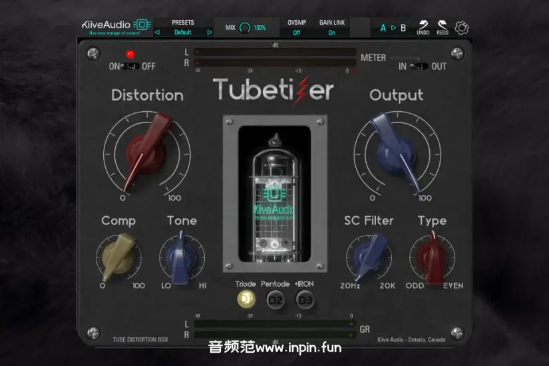The height and width of the screenshot is (366, 549).
Task: Select state B
Action: coord(403,28)
